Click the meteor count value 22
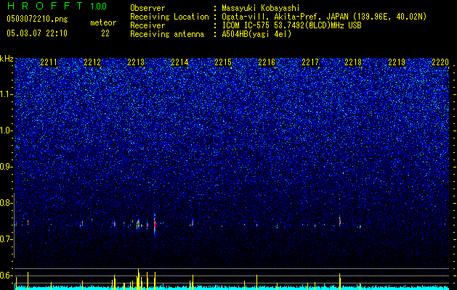 [105, 33]
